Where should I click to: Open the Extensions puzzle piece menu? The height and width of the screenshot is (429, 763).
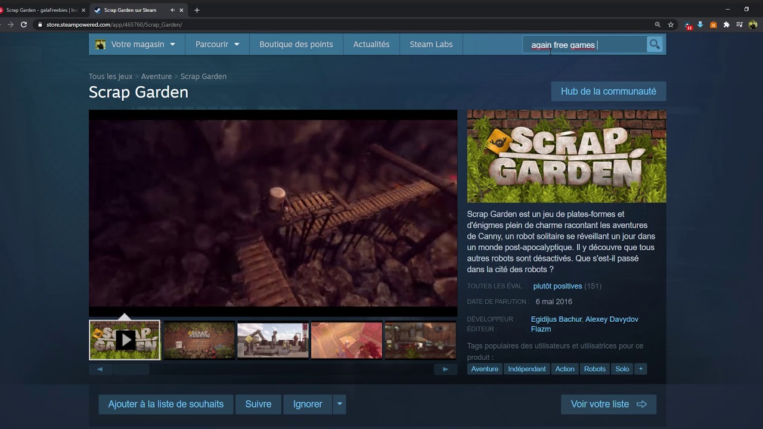point(726,24)
